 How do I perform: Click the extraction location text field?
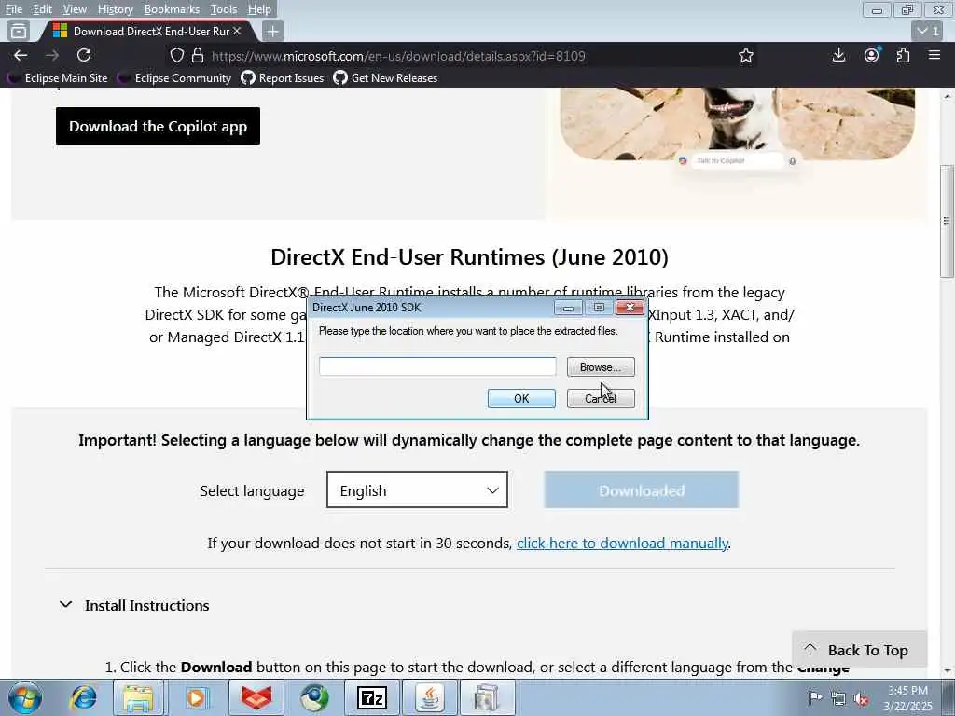(437, 366)
